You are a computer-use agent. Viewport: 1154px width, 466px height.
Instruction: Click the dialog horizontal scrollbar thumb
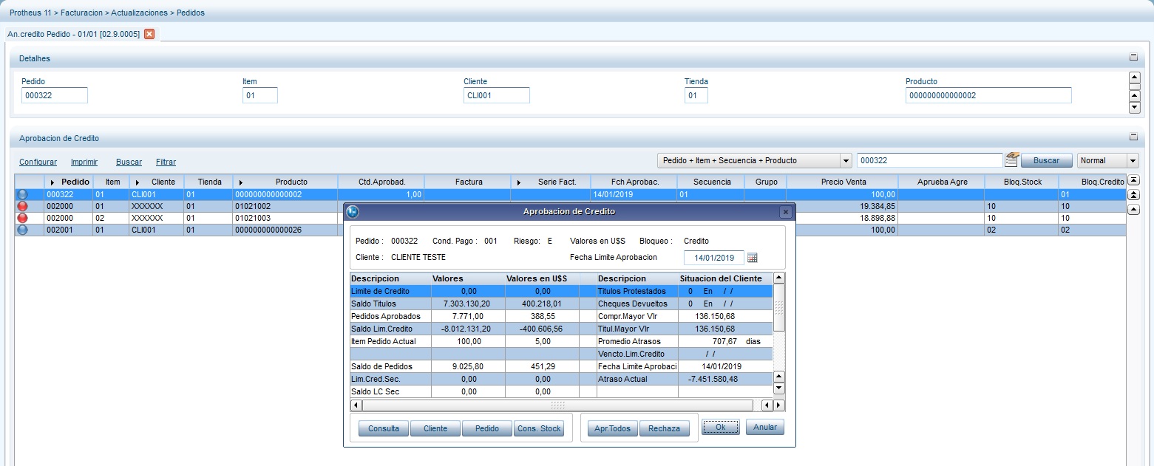click(557, 405)
